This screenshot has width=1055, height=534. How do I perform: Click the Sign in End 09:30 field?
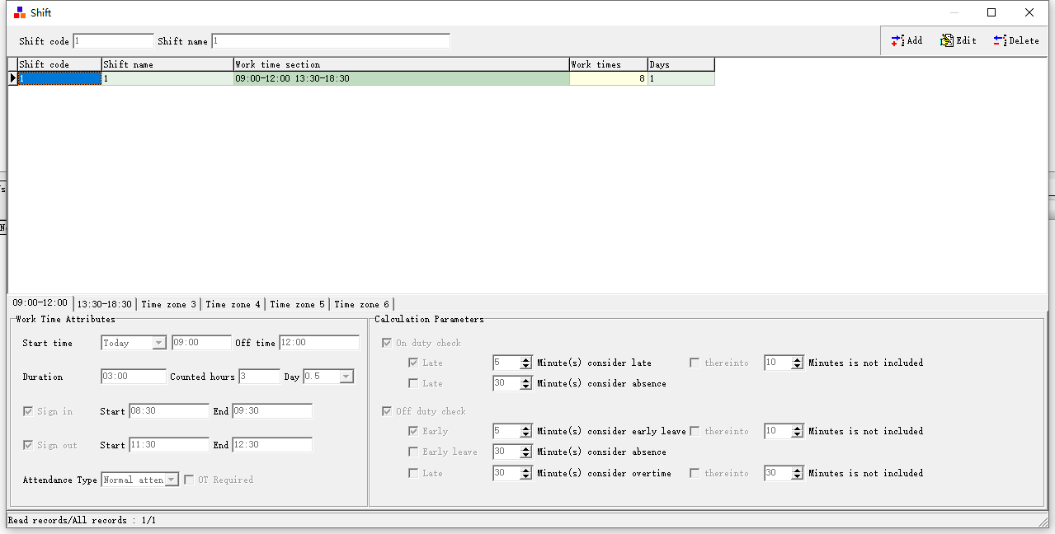pyautogui.click(x=272, y=411)
